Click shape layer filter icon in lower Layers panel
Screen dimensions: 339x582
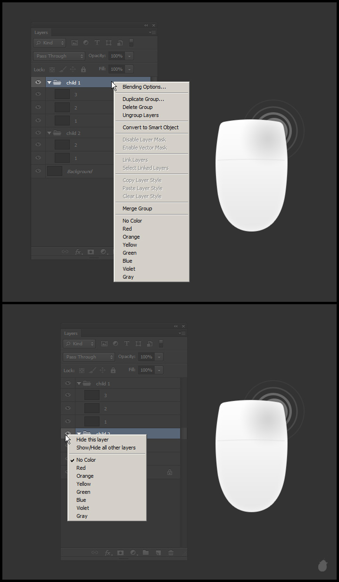tap(138, 344)
